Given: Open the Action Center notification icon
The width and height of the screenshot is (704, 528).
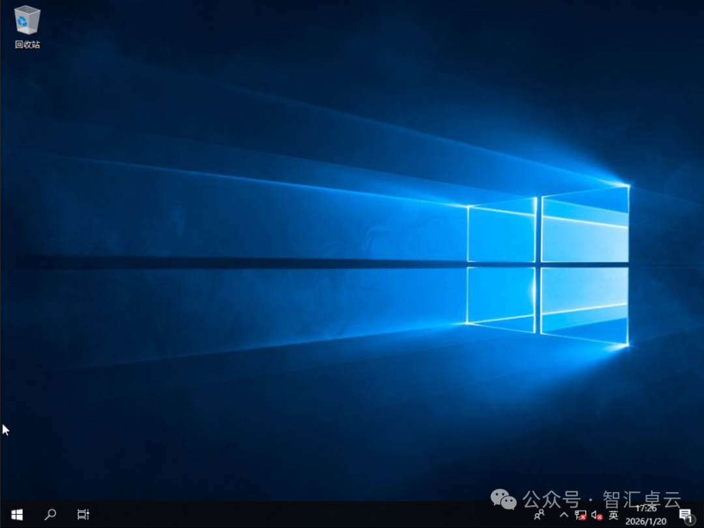Looking at the screenshot, I should point(684,514).
